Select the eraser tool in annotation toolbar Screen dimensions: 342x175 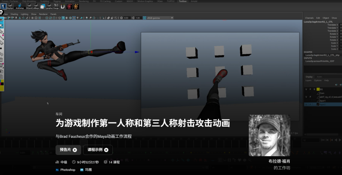[2, 43]
